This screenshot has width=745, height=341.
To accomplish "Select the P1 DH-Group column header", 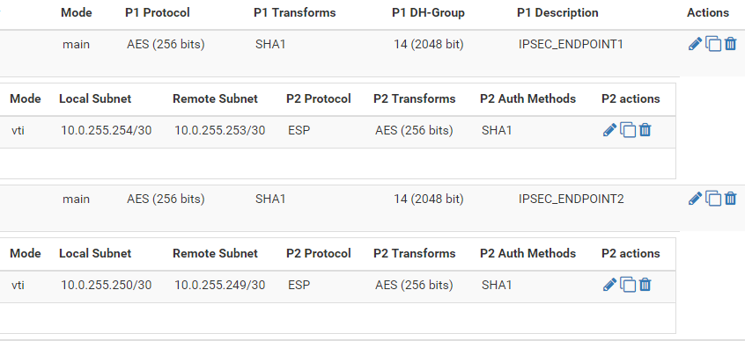I will coord(428,13).
